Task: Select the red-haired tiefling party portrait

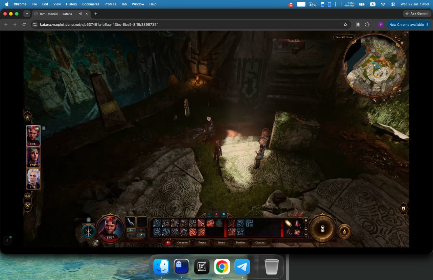Action: [x=33, y=136]
